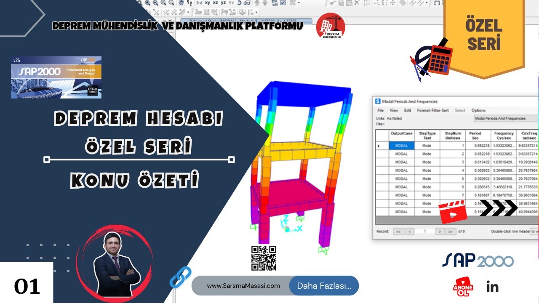The width and height of the screenshot is (539, 303).
Task: Click the Deprem Mühendisliği round logo
Action: 331,26
